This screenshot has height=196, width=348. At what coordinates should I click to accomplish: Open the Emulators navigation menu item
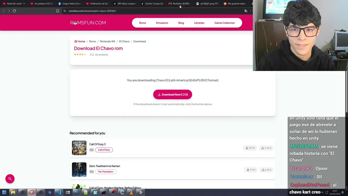point(162,23)
